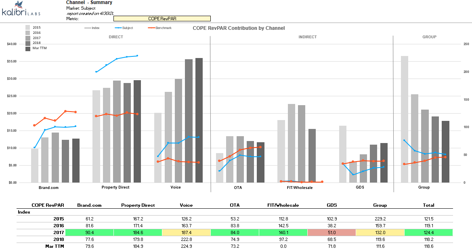
Task: Click the Index row heading in table
Action: pos(24,212)
